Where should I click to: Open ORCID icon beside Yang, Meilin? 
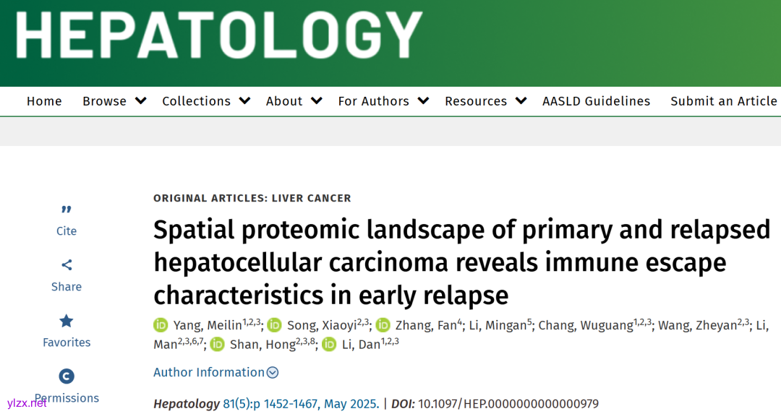pos(161,325)
